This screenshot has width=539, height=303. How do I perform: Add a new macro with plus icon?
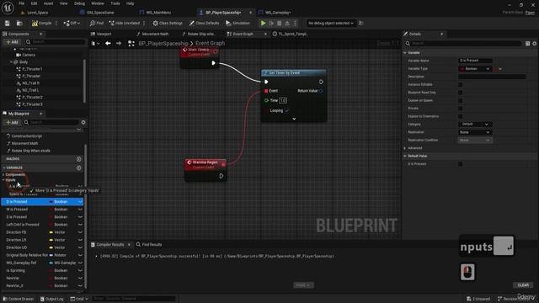click(78, 159)
